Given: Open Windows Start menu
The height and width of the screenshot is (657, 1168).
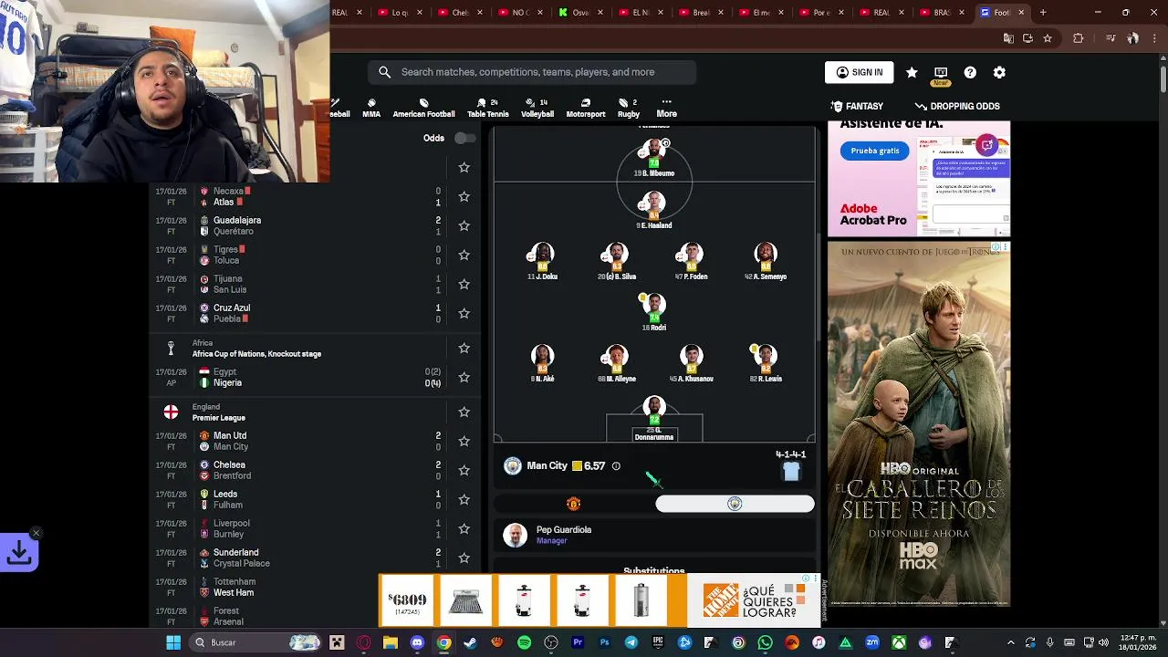Looking at the screenshot, I should 173,642.
